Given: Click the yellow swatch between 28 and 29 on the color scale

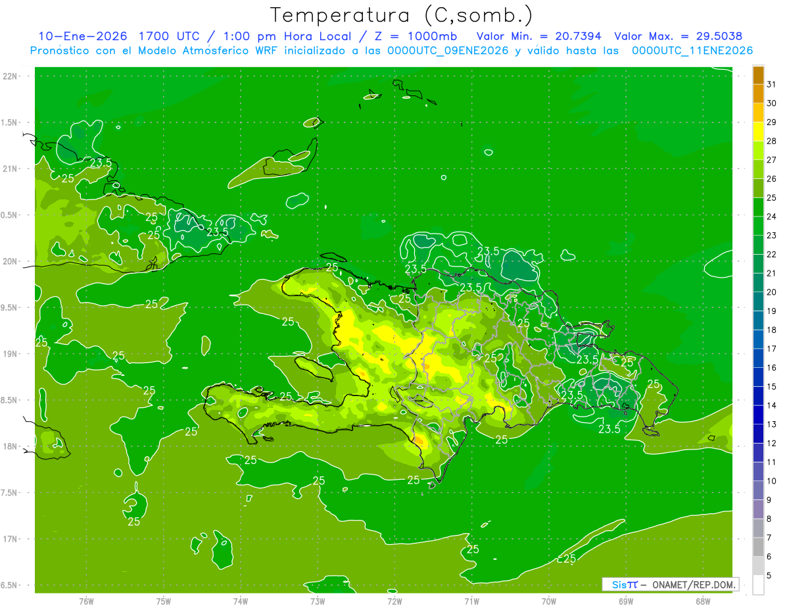Looking at the screenshot, I should pos(758,132).
